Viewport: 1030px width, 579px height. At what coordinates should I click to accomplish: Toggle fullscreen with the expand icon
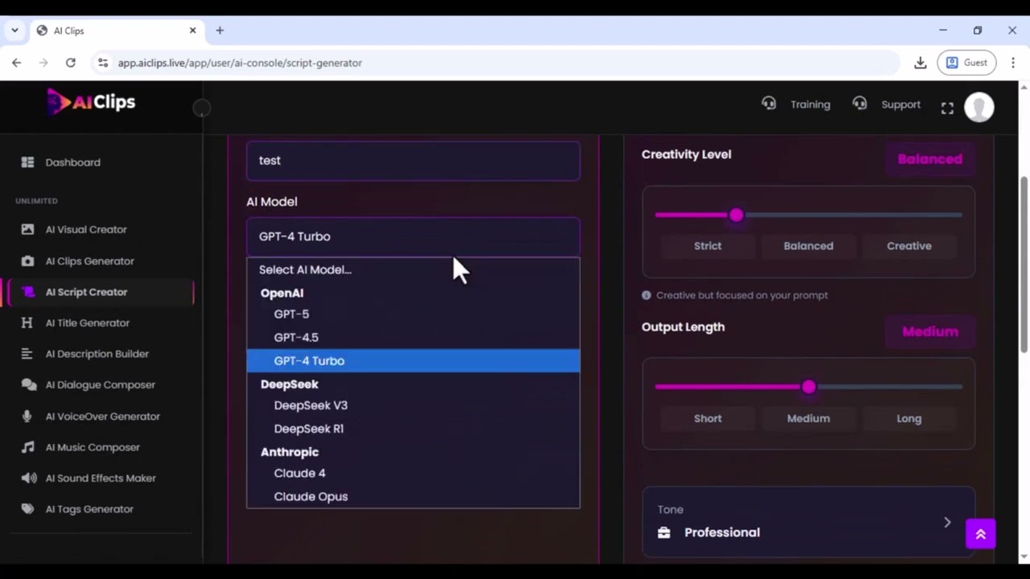[947, 108]
